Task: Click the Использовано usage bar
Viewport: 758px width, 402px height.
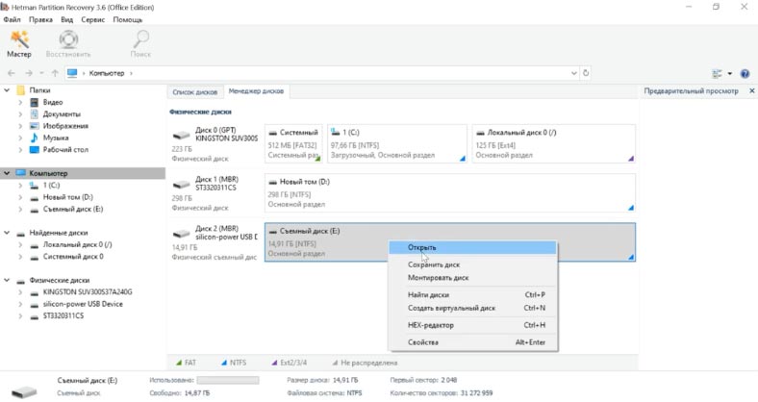Action: point(228,380)
